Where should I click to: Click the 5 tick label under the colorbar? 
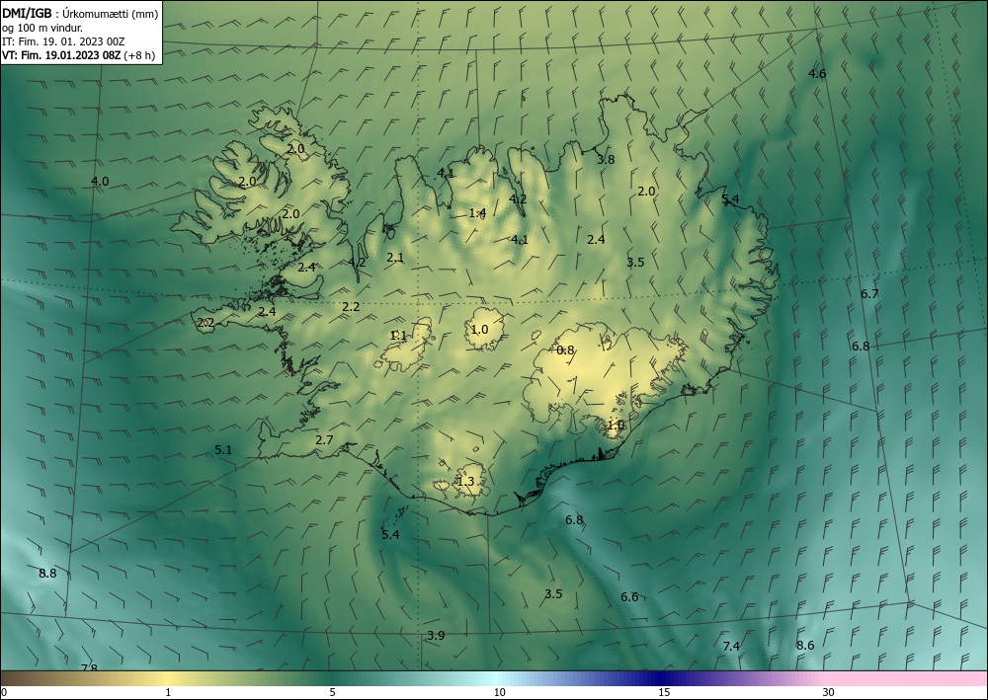click(332, 692)
